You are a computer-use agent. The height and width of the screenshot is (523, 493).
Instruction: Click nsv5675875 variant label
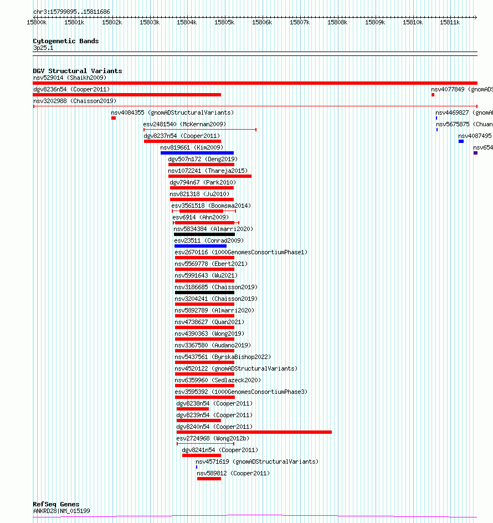(464, 125)
